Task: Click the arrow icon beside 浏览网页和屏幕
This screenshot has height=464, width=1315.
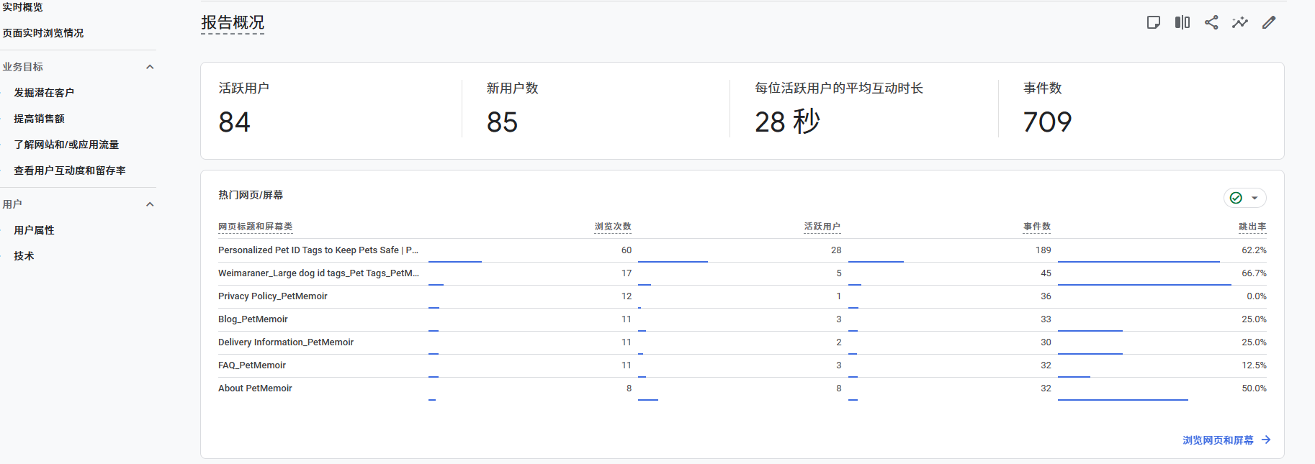Action: (1266, 440)
